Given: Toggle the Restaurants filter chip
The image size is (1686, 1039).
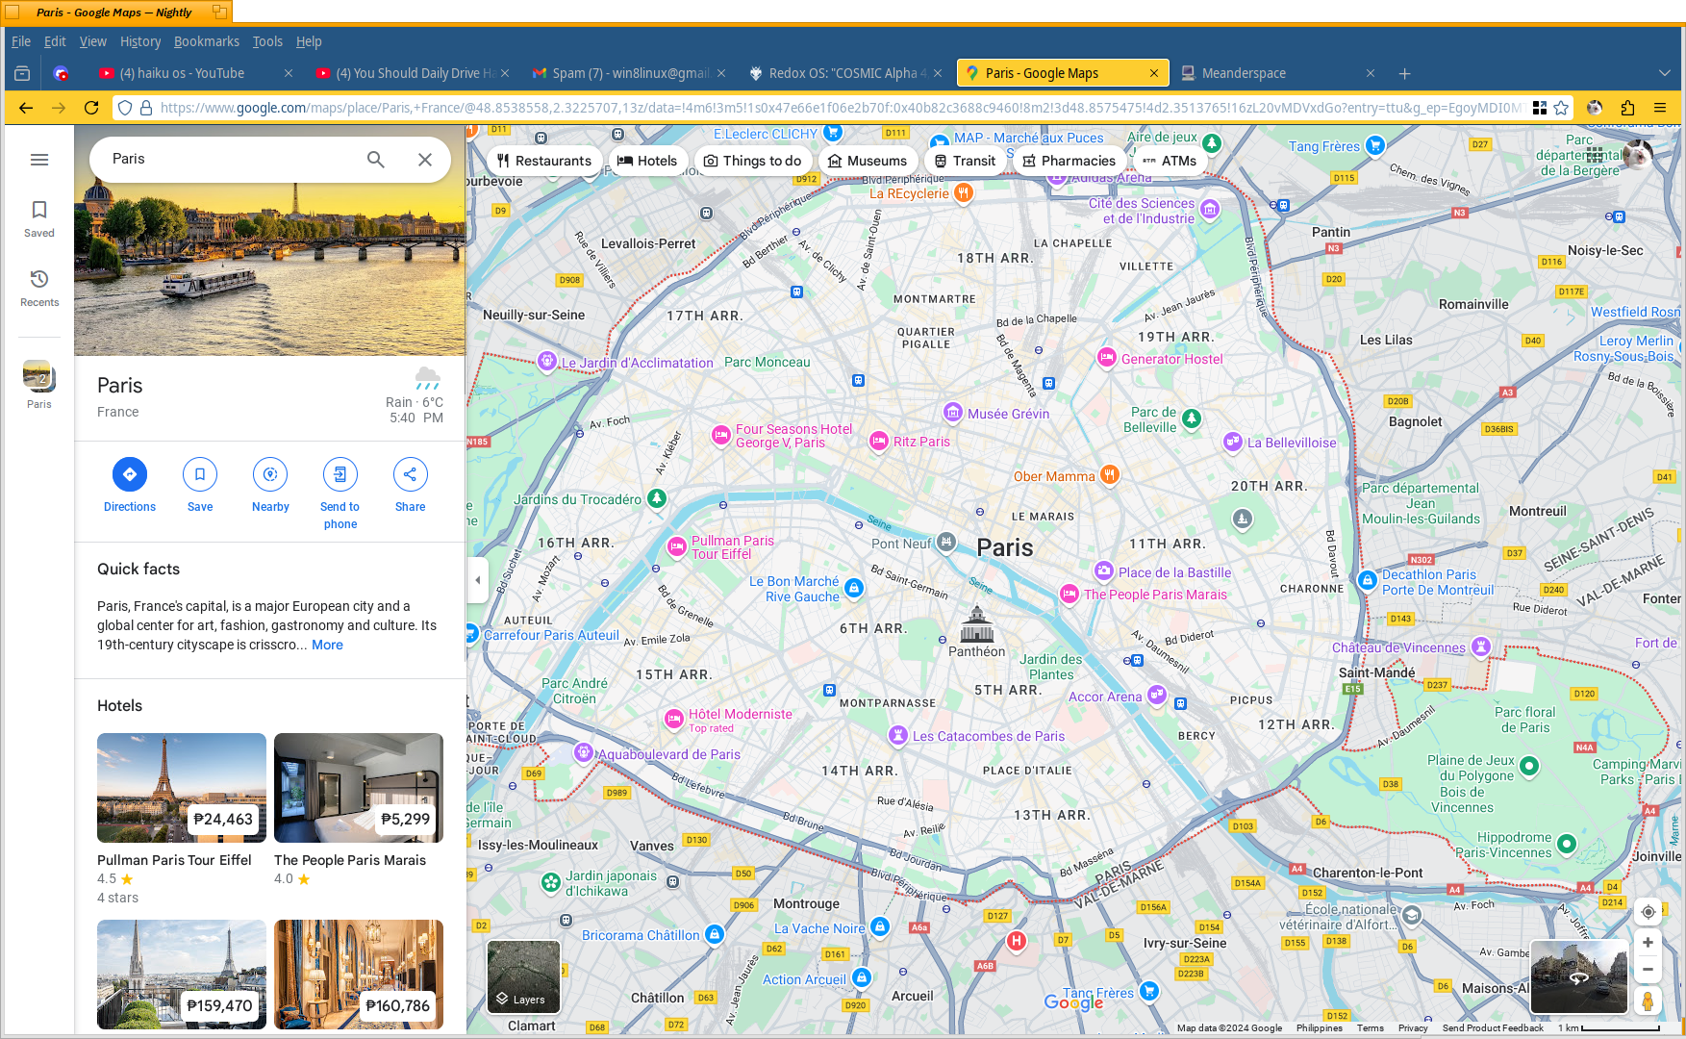Looking at the screenshot, I should tap(544, 161).
